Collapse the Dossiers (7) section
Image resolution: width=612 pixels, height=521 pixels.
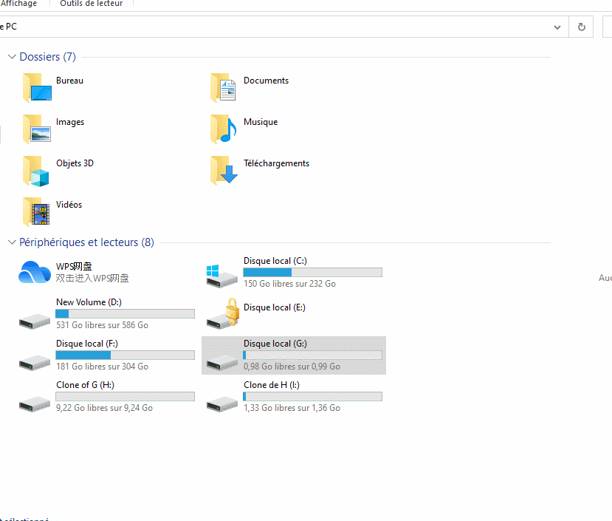[12, 57]
